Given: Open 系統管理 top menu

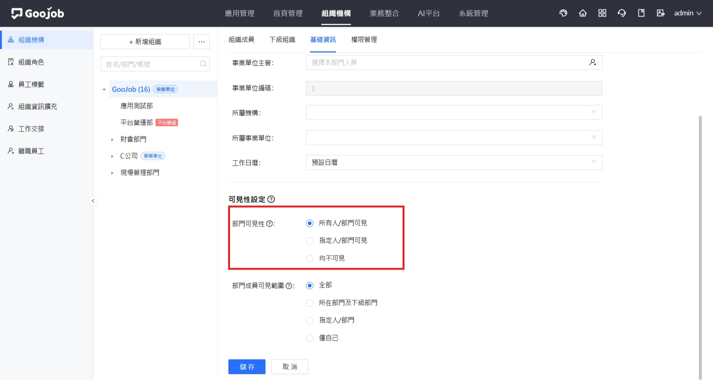Looking at the screenshot, I should (473, 13).
